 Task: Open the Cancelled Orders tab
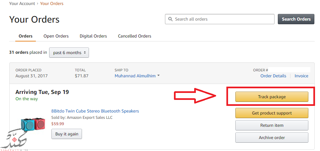[134, 36]
